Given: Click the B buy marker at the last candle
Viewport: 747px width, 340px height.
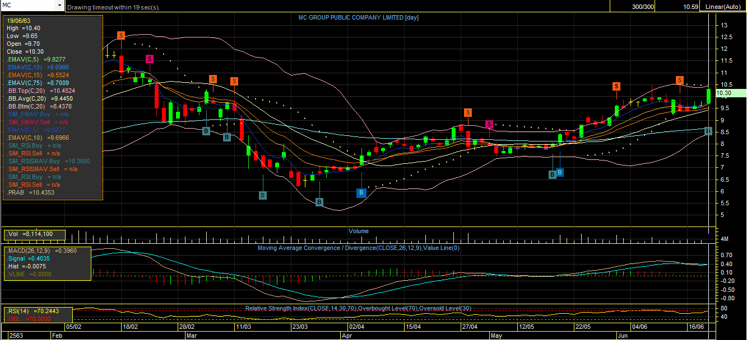Looking at the screenshot, I should [x=708, y=131].
